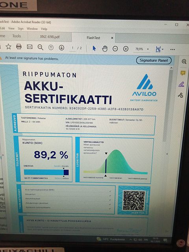Image resolution: width=189 pixels, height=252 pixels.
Task: Switch to the Tools tab
Action: tap(17, 36)
